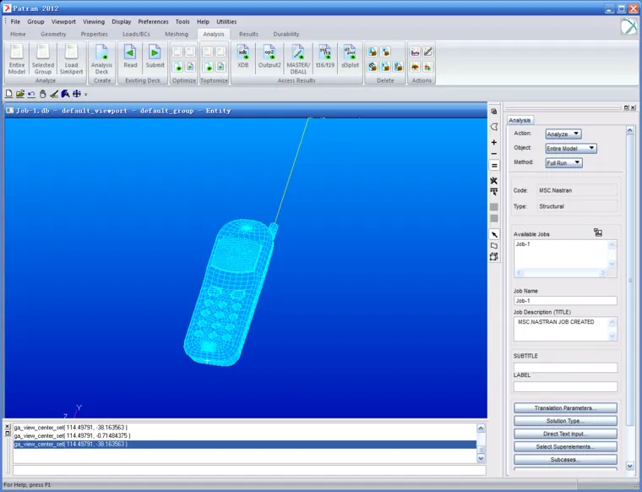Create an Analysis Deck
Viewport: 642px width, 492px height.
click(101, 59)
